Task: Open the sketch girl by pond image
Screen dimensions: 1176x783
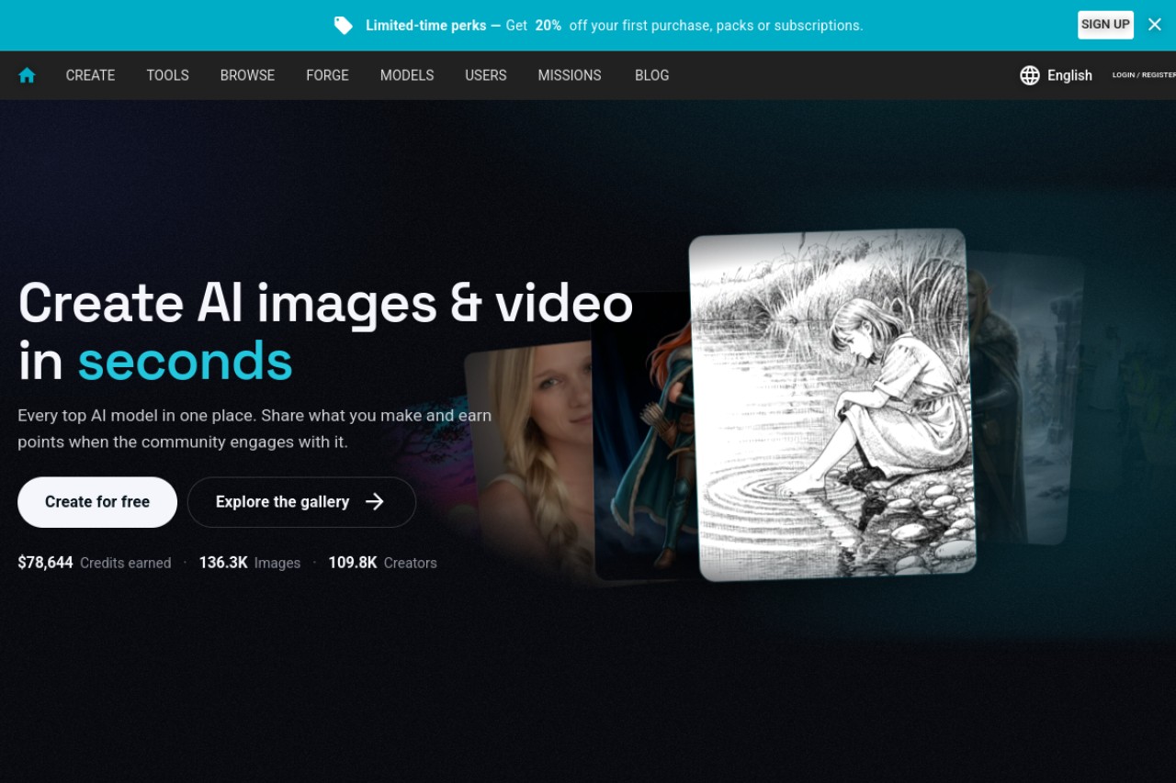Action: pos(832,405)
